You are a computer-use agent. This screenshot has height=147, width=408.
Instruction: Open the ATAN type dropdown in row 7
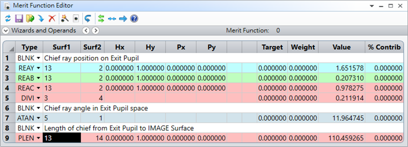[x=38, y=118]
